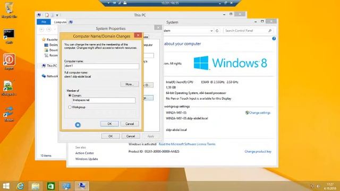Click the refresh icon in System address bar
This screenshot has width=340, height=191.
[217, 31]
